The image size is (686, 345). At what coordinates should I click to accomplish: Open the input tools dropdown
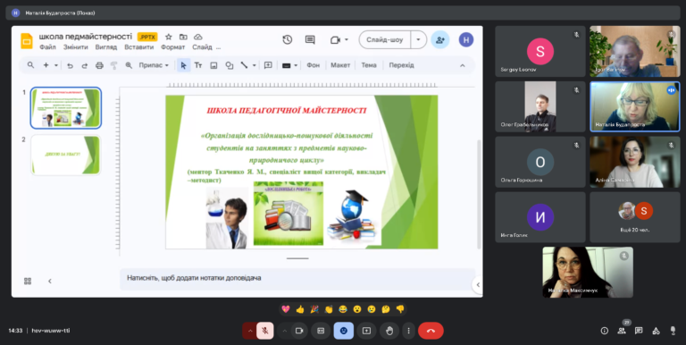point(289,65)
